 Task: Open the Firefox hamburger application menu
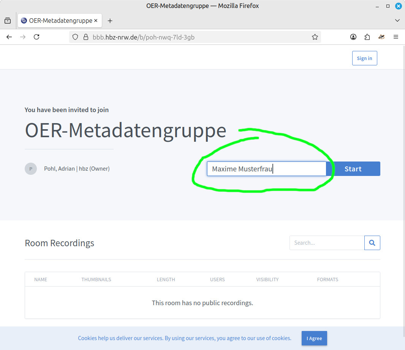396,37
